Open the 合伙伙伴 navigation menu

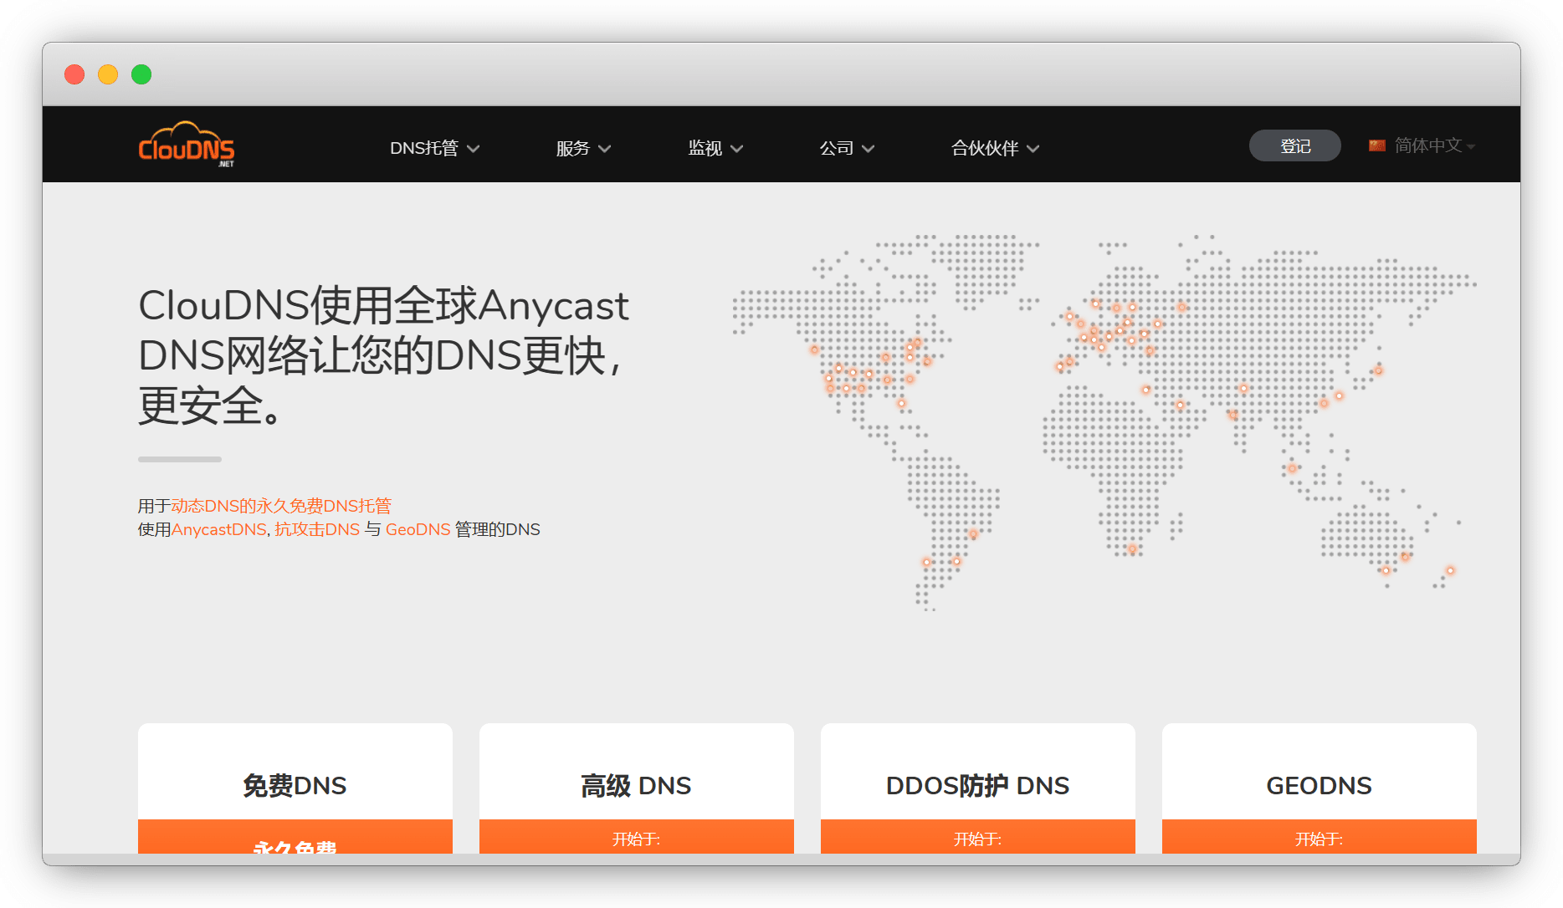click(x=994, y=148)
